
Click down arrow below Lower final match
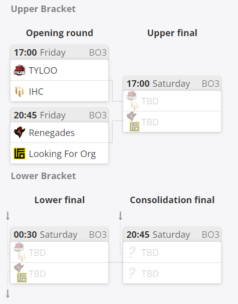(x=8, y=293)
